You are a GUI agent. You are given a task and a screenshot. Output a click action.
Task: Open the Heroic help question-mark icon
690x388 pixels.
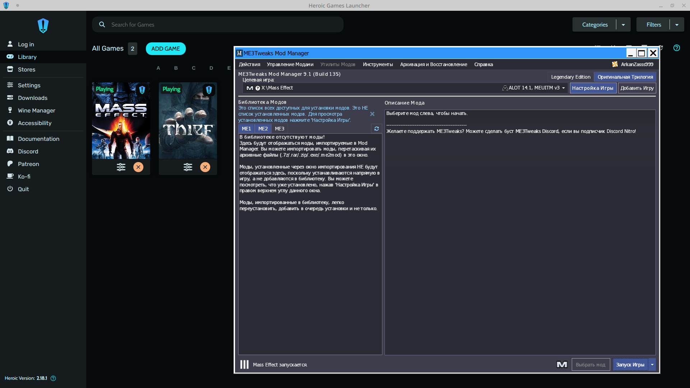tap(676, 48)
